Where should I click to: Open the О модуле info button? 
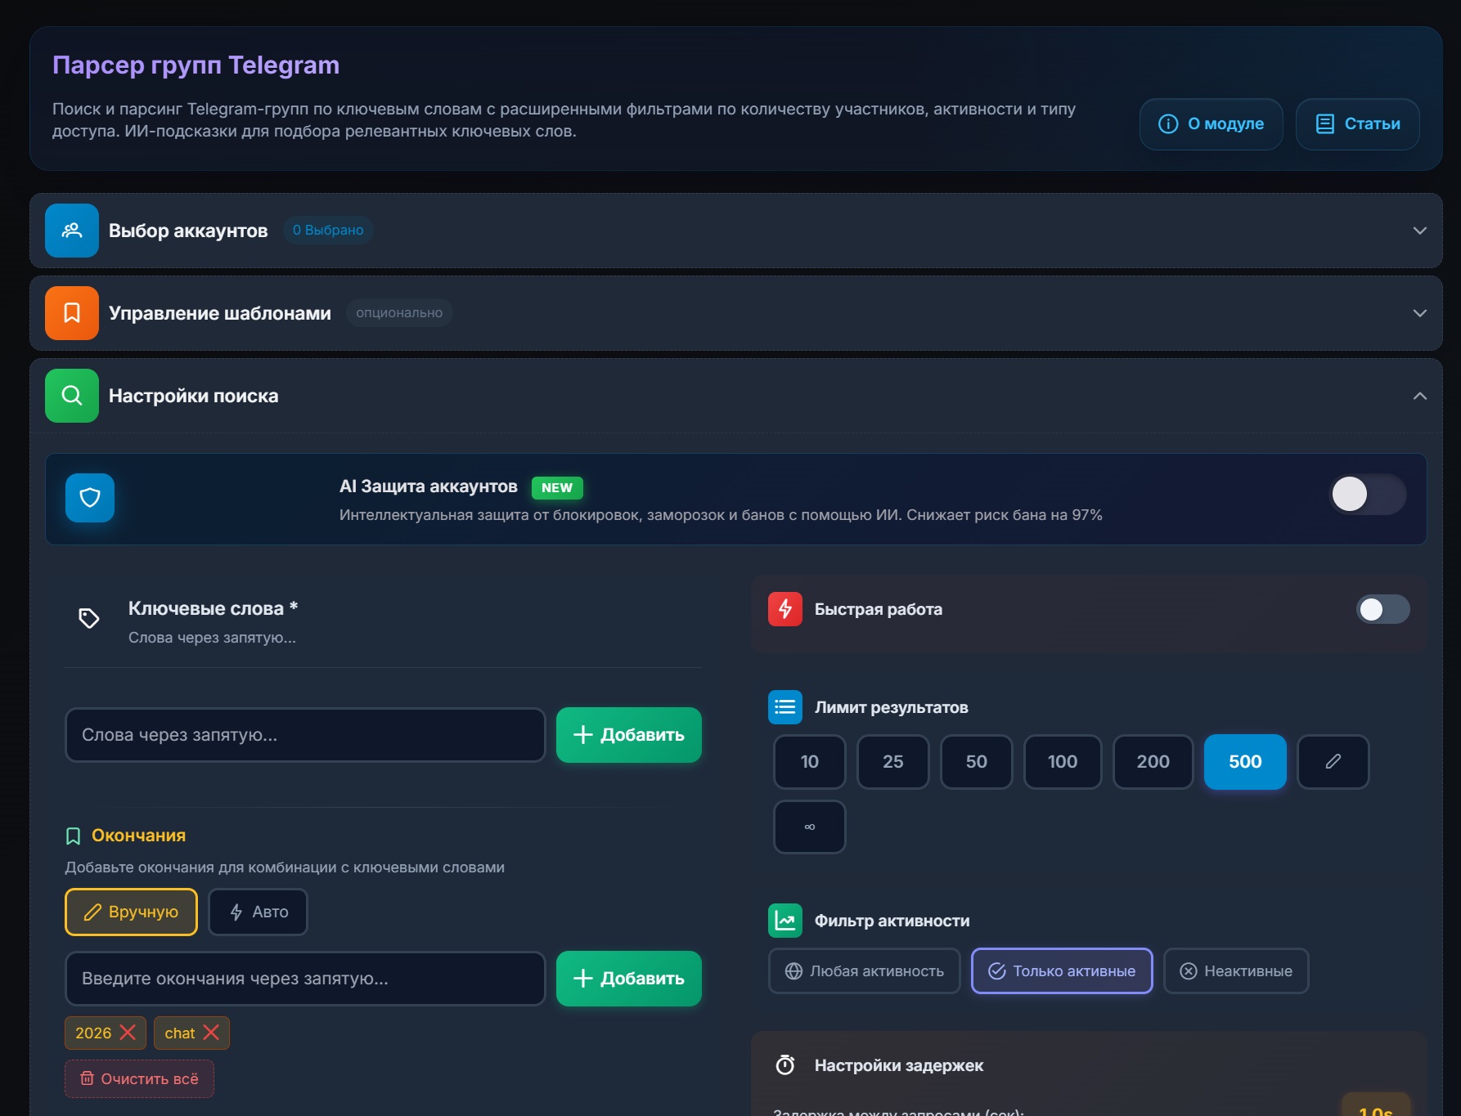[x=1211, y=124]
